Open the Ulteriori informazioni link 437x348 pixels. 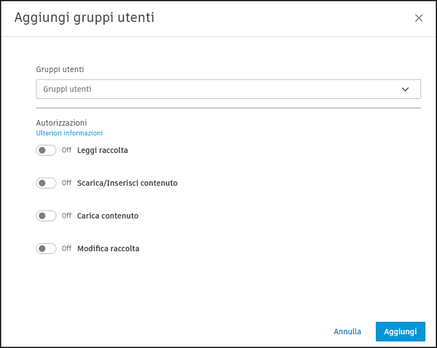69,133
